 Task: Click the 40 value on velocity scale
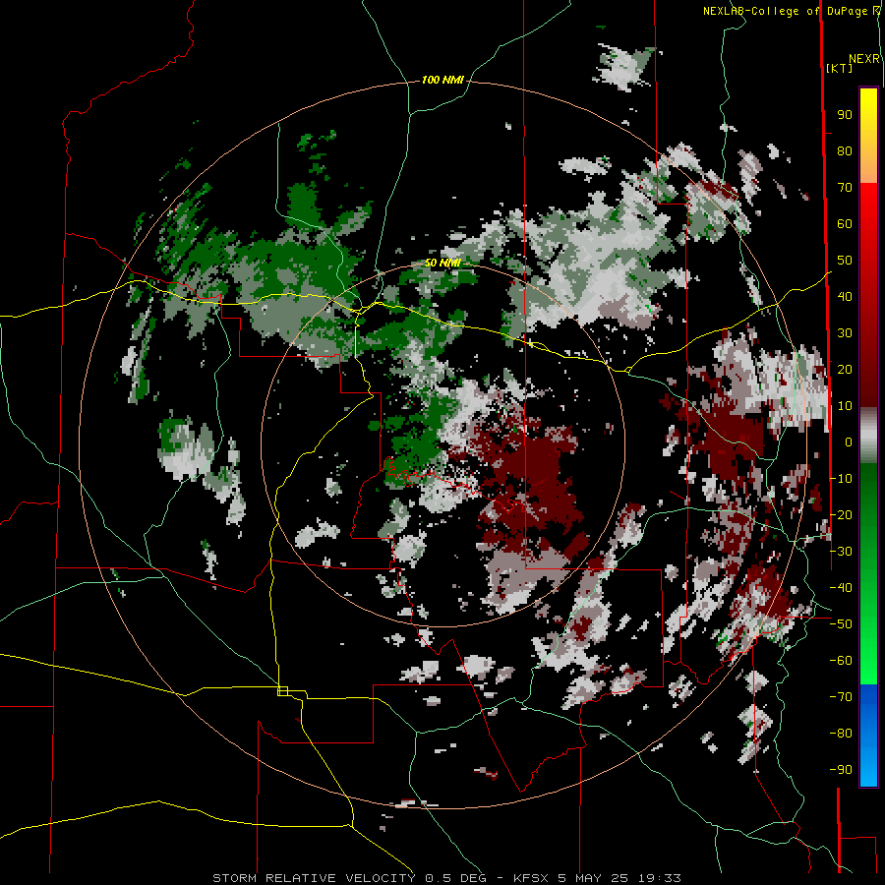click(845, 297)
